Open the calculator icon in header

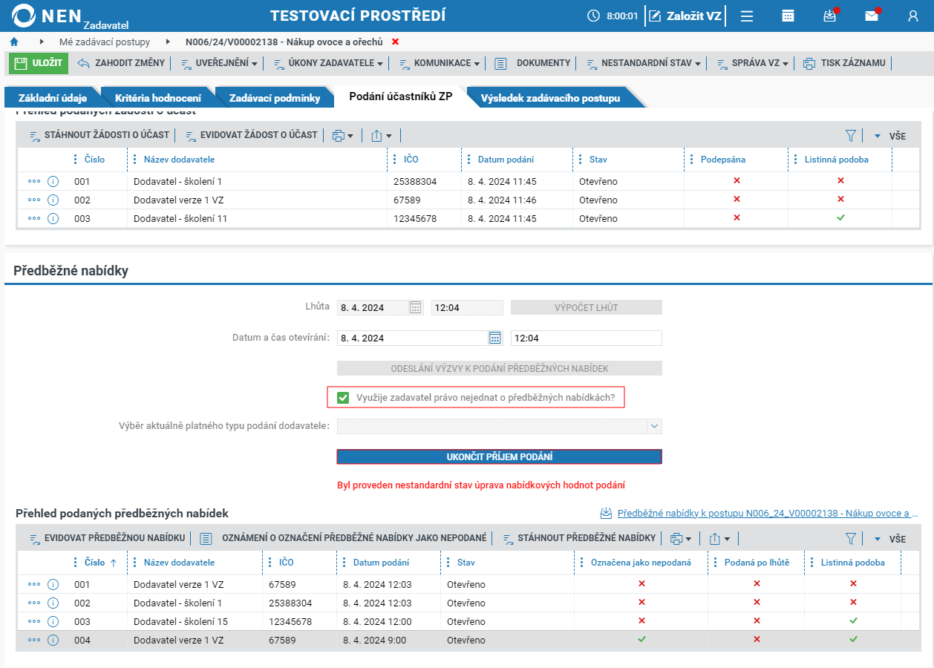tap(788, 16)
